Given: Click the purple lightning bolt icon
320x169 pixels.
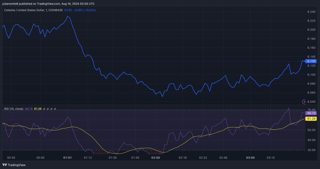Looking at the screenshot, I should [x=304, y=101].
